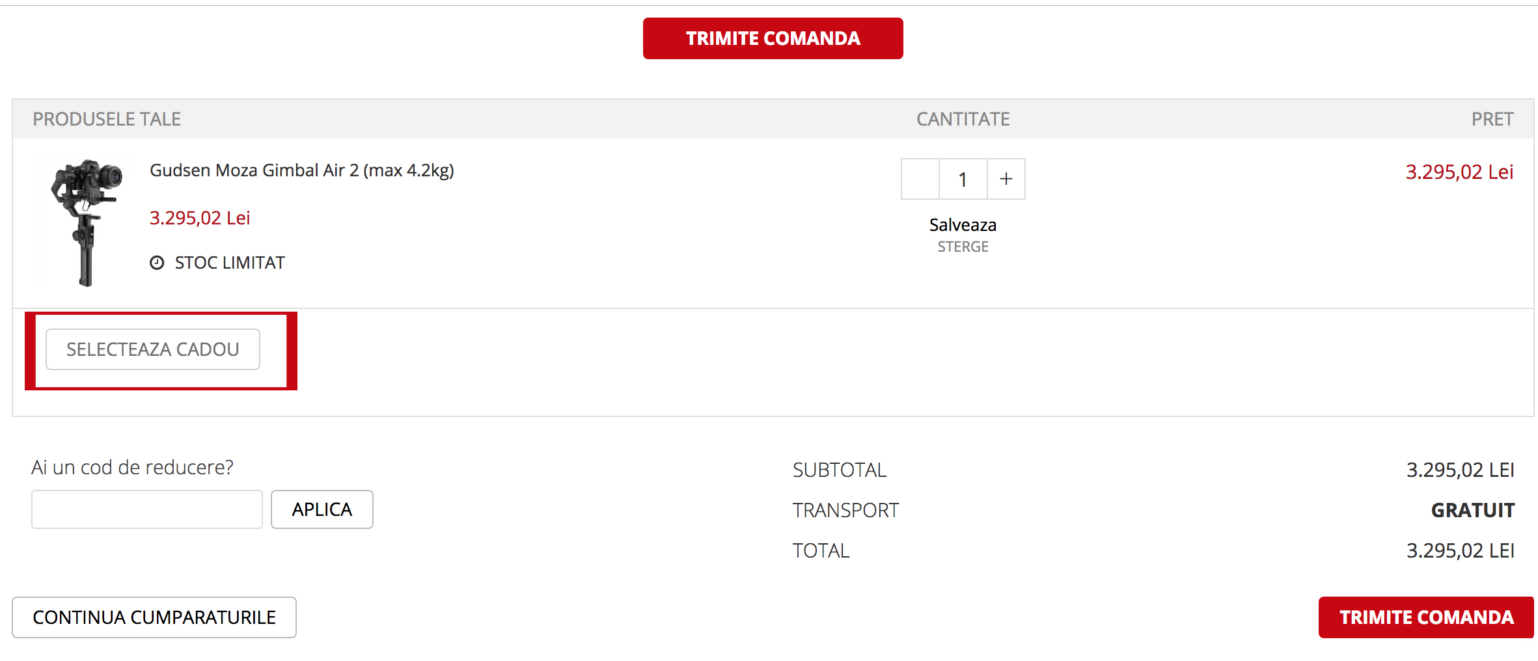The width and height of the screenshot is (1538, 661).
Task: Increase quantity with the plus button
Action: coord(1006,179)
